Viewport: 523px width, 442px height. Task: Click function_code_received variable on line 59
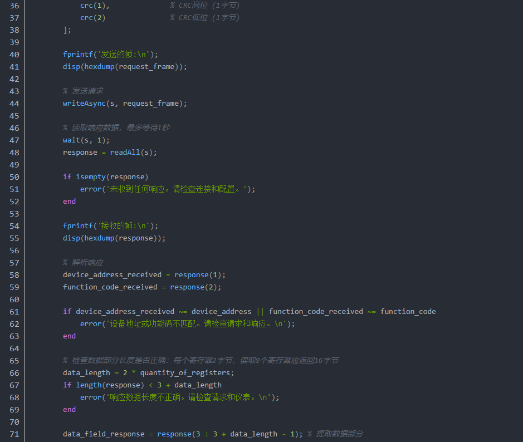tap(110, 287)
